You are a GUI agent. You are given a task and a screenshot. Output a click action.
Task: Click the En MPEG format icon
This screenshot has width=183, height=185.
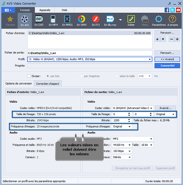point(67,21)
